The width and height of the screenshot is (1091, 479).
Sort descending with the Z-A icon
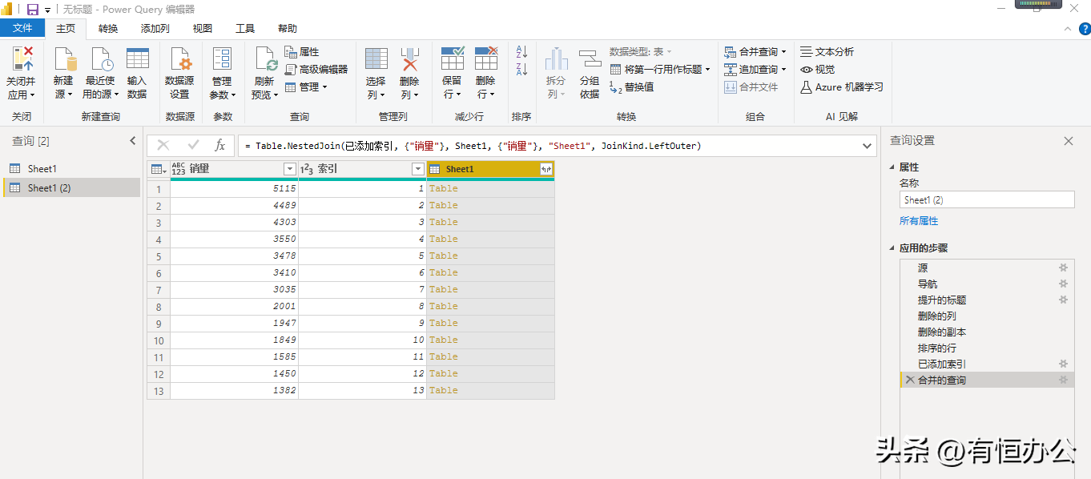521,69
